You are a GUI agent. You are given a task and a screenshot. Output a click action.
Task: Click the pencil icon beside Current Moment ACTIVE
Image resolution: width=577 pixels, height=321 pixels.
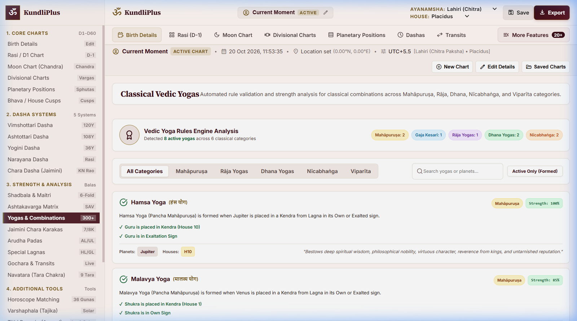(326, 13)
